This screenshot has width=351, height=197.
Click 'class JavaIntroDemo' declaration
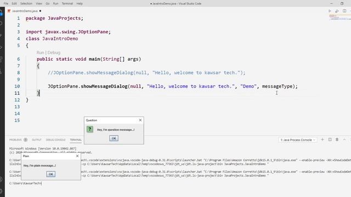pos(52,39)
